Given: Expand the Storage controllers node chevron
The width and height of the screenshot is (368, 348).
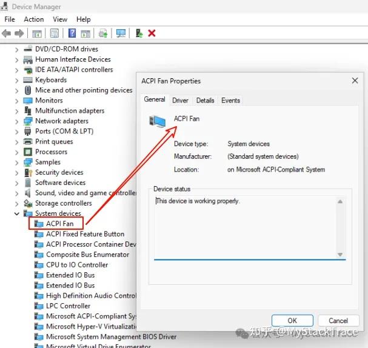Looking at the screenshot, I should [16, 204].
